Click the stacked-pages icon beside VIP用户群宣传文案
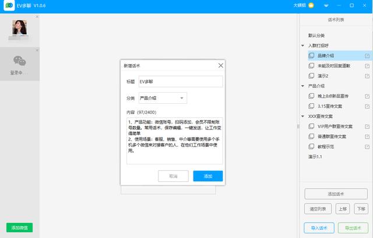Screen dimensions: 373x238 click(311, 126)
